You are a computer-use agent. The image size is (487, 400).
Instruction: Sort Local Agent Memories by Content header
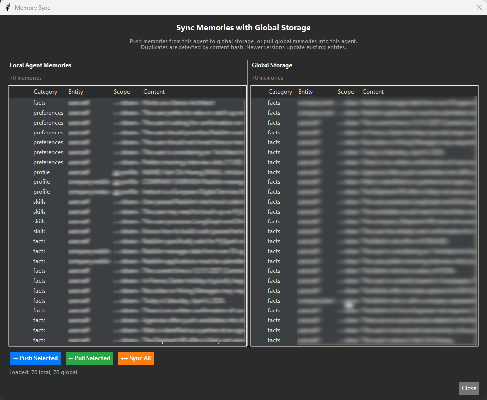pyautogui.click(x=154, y=91)
